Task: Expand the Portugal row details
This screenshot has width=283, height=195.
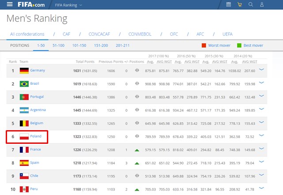Action: [261, 96]
